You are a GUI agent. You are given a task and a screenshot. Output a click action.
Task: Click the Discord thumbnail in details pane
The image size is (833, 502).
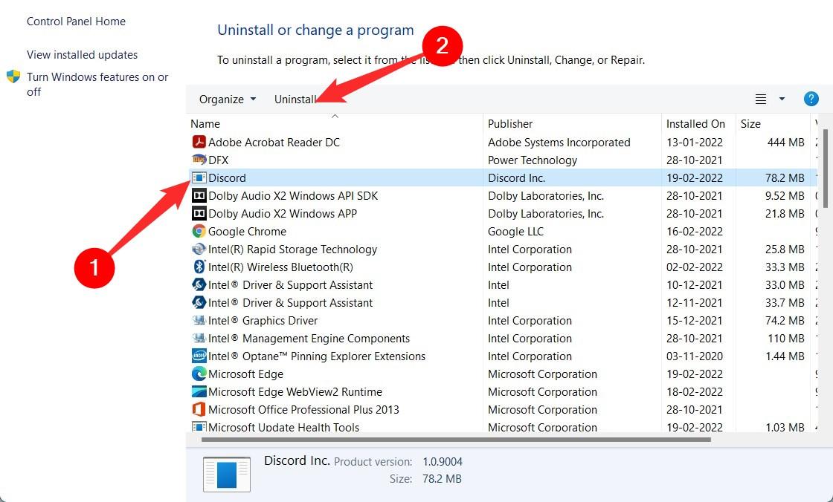point(227,474)
